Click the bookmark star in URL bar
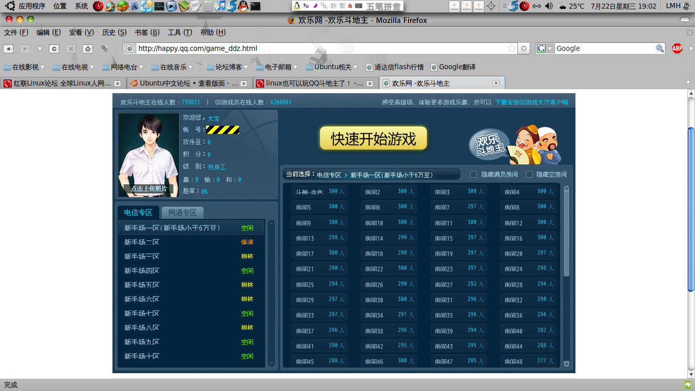695x391 pixels. (512, 48)
